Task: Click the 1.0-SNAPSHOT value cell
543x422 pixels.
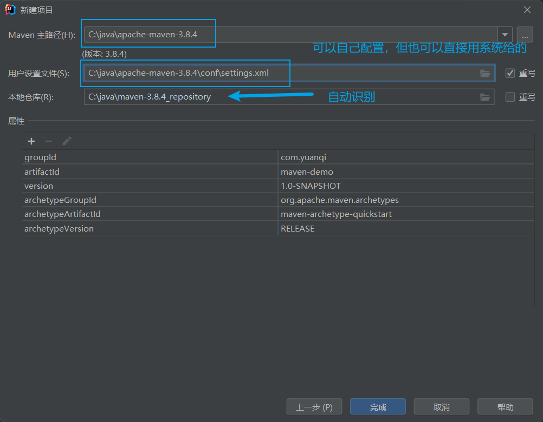Action: click(406, 186)
